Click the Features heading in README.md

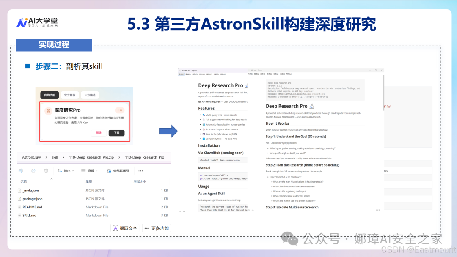tap(206, 108)
